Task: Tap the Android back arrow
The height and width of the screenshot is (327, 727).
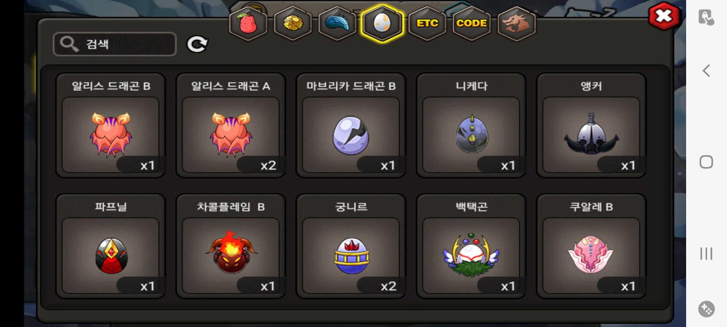Action: 706,70
